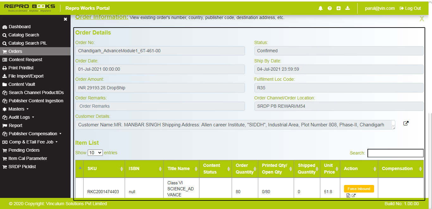Click the plus square icon in header
The width and height of the screenshot is (432, 209).
coord(338,8)
